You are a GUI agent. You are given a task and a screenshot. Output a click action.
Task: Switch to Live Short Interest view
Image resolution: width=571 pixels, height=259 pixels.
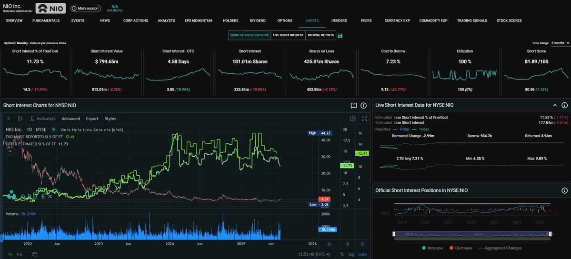288,35
